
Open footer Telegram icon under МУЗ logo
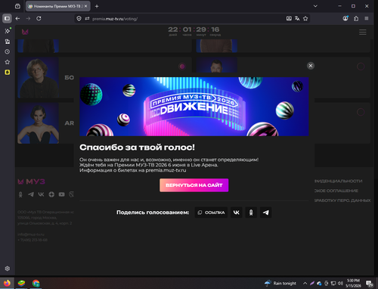click(31, 194)
